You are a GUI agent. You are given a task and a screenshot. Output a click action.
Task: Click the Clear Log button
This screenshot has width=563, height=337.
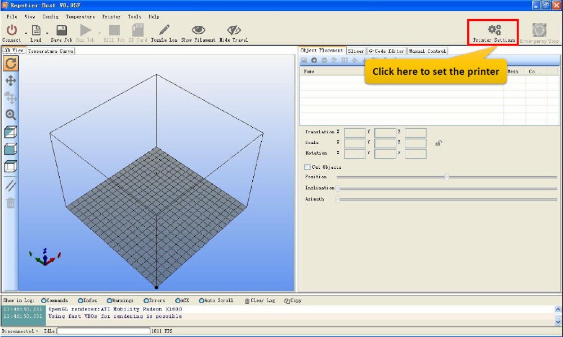point(260,301)
